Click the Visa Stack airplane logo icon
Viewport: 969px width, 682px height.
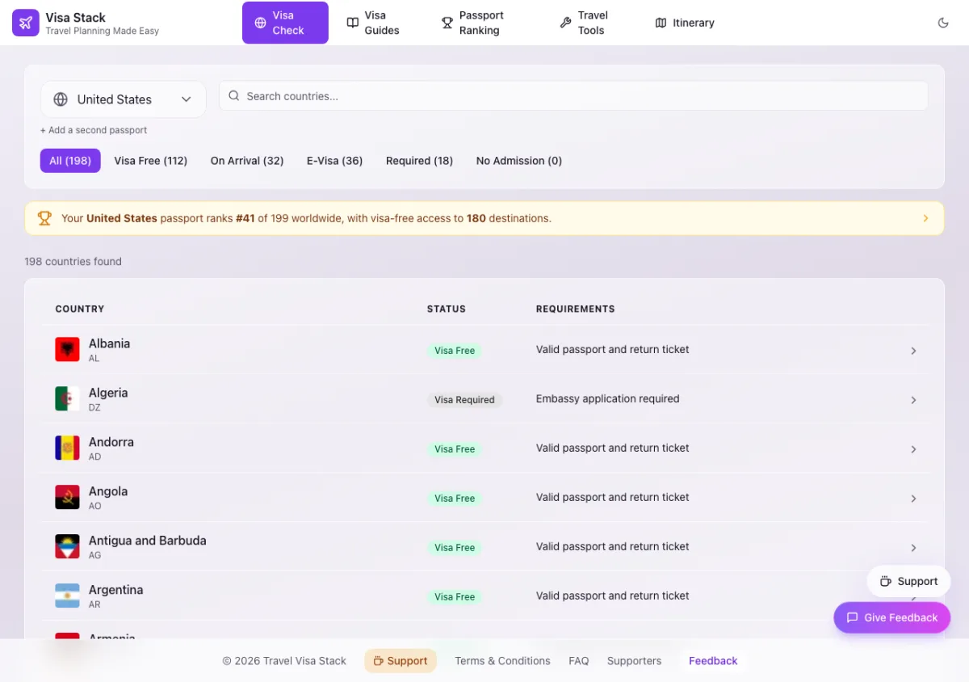coord(26,23)
